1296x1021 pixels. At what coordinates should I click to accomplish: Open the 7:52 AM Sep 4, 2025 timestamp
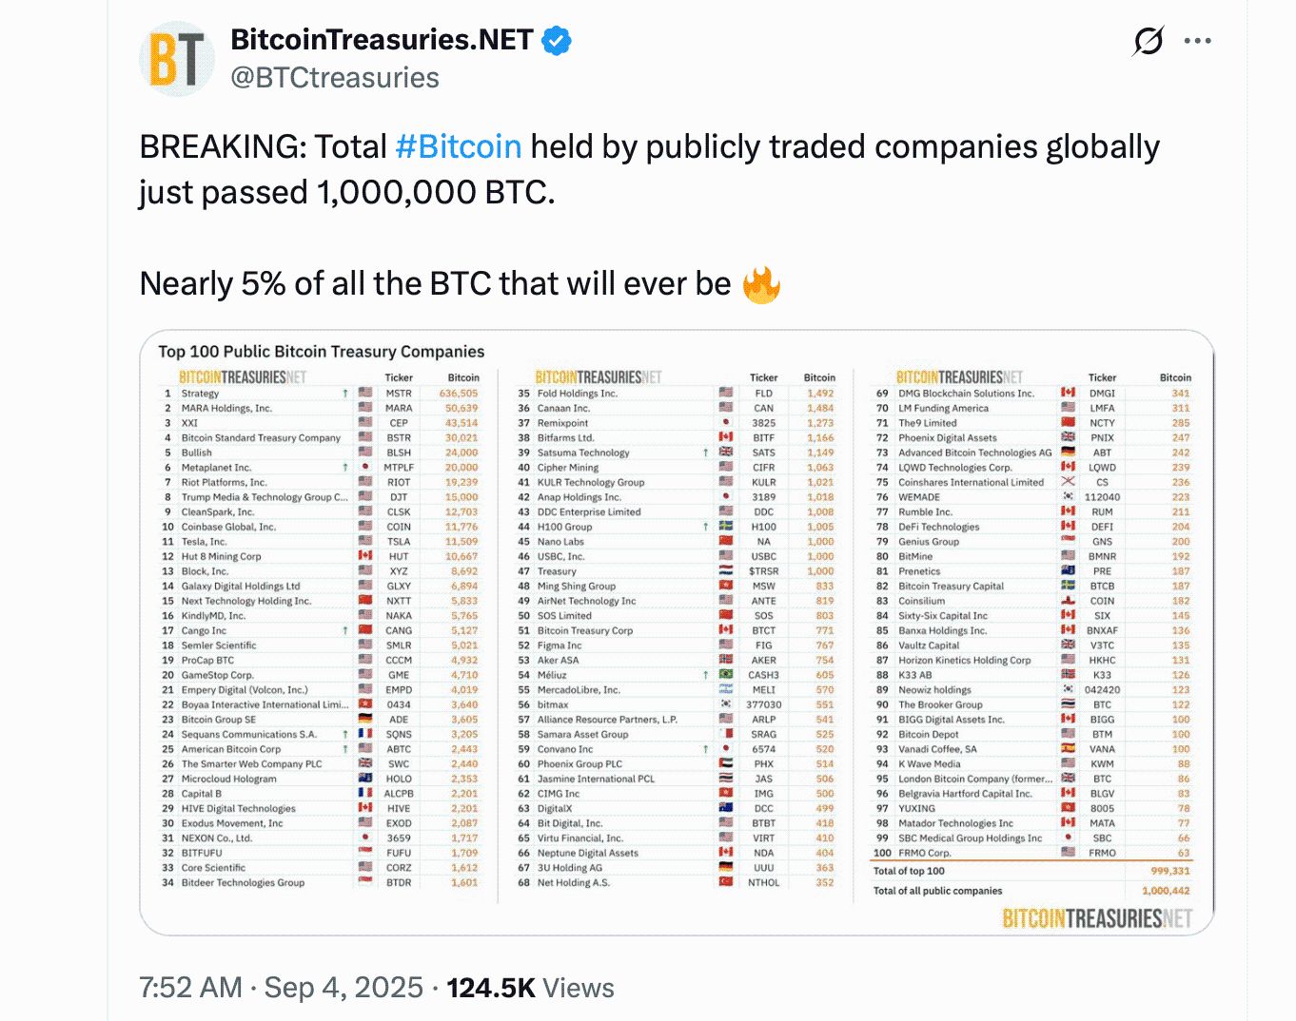[x=282, y=988]
